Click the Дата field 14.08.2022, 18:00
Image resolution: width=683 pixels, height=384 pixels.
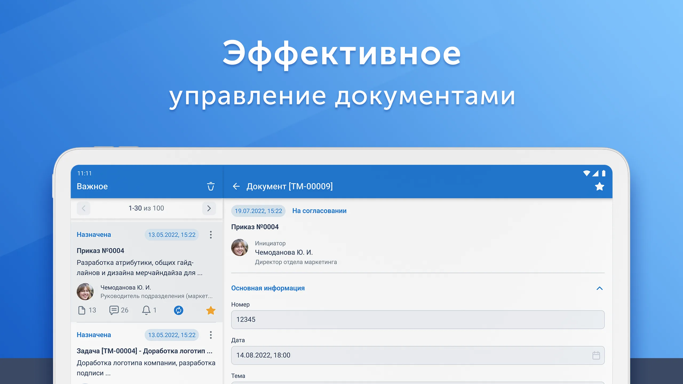point(418,355)
